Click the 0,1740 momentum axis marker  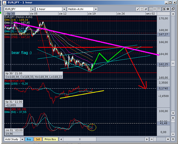163,88
